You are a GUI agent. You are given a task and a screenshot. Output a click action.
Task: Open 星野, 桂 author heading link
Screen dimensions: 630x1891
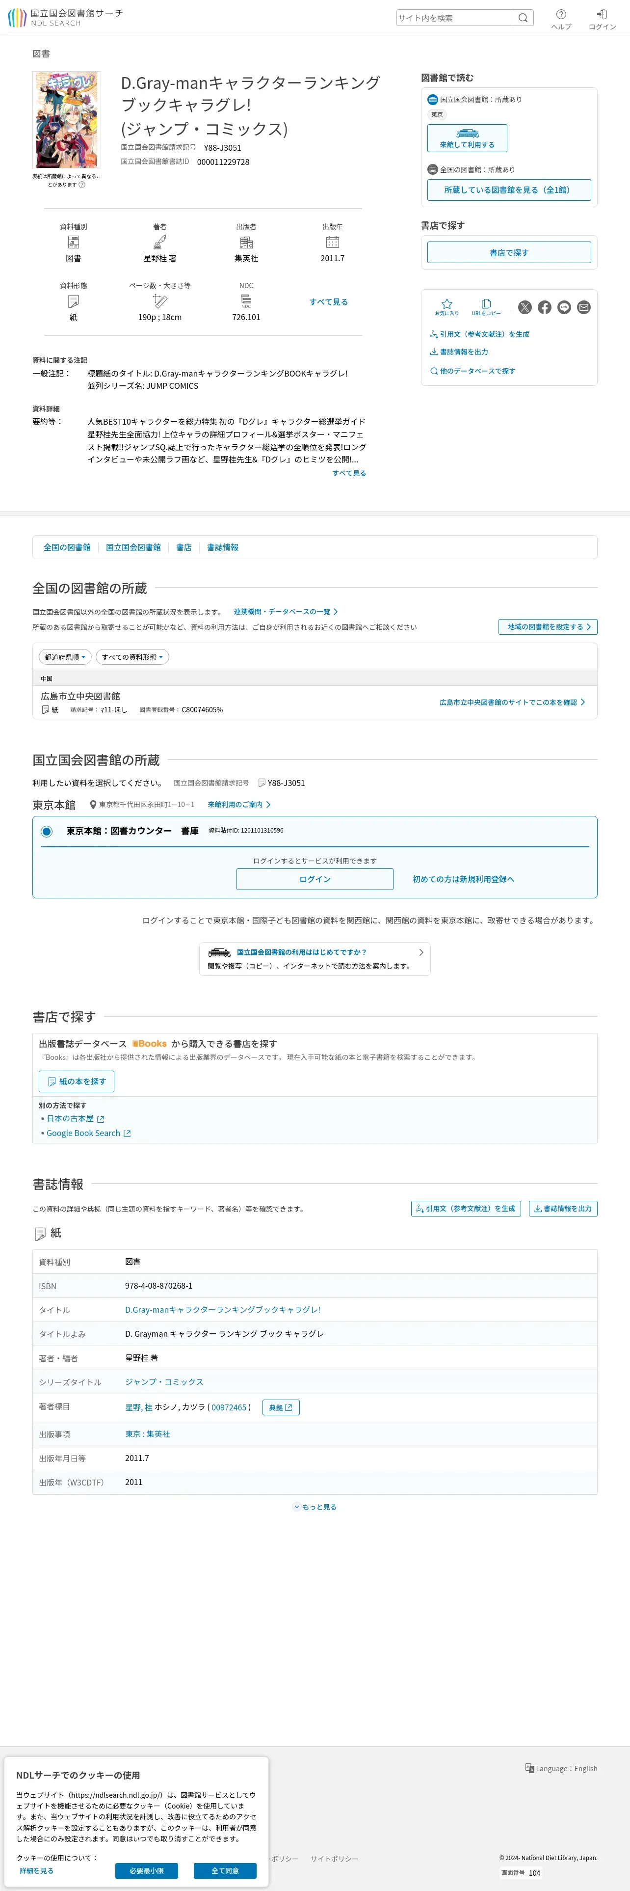(x=139, y=1407)
